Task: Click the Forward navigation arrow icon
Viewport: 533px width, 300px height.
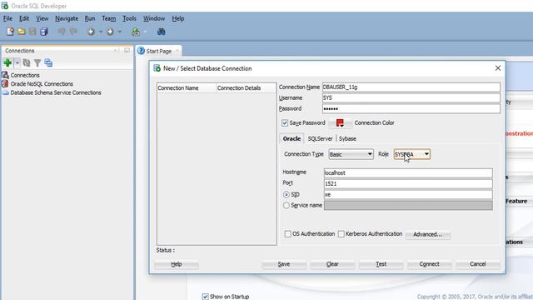Action: 110,32
